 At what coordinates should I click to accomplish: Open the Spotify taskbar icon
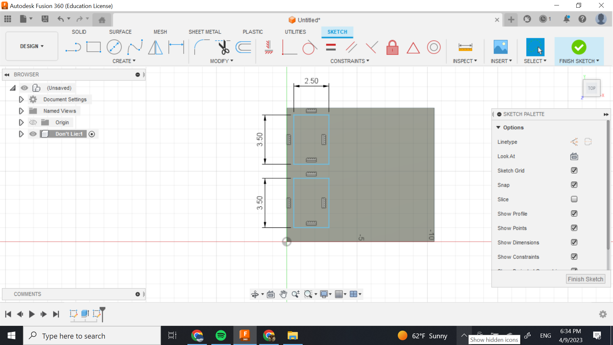221,336
